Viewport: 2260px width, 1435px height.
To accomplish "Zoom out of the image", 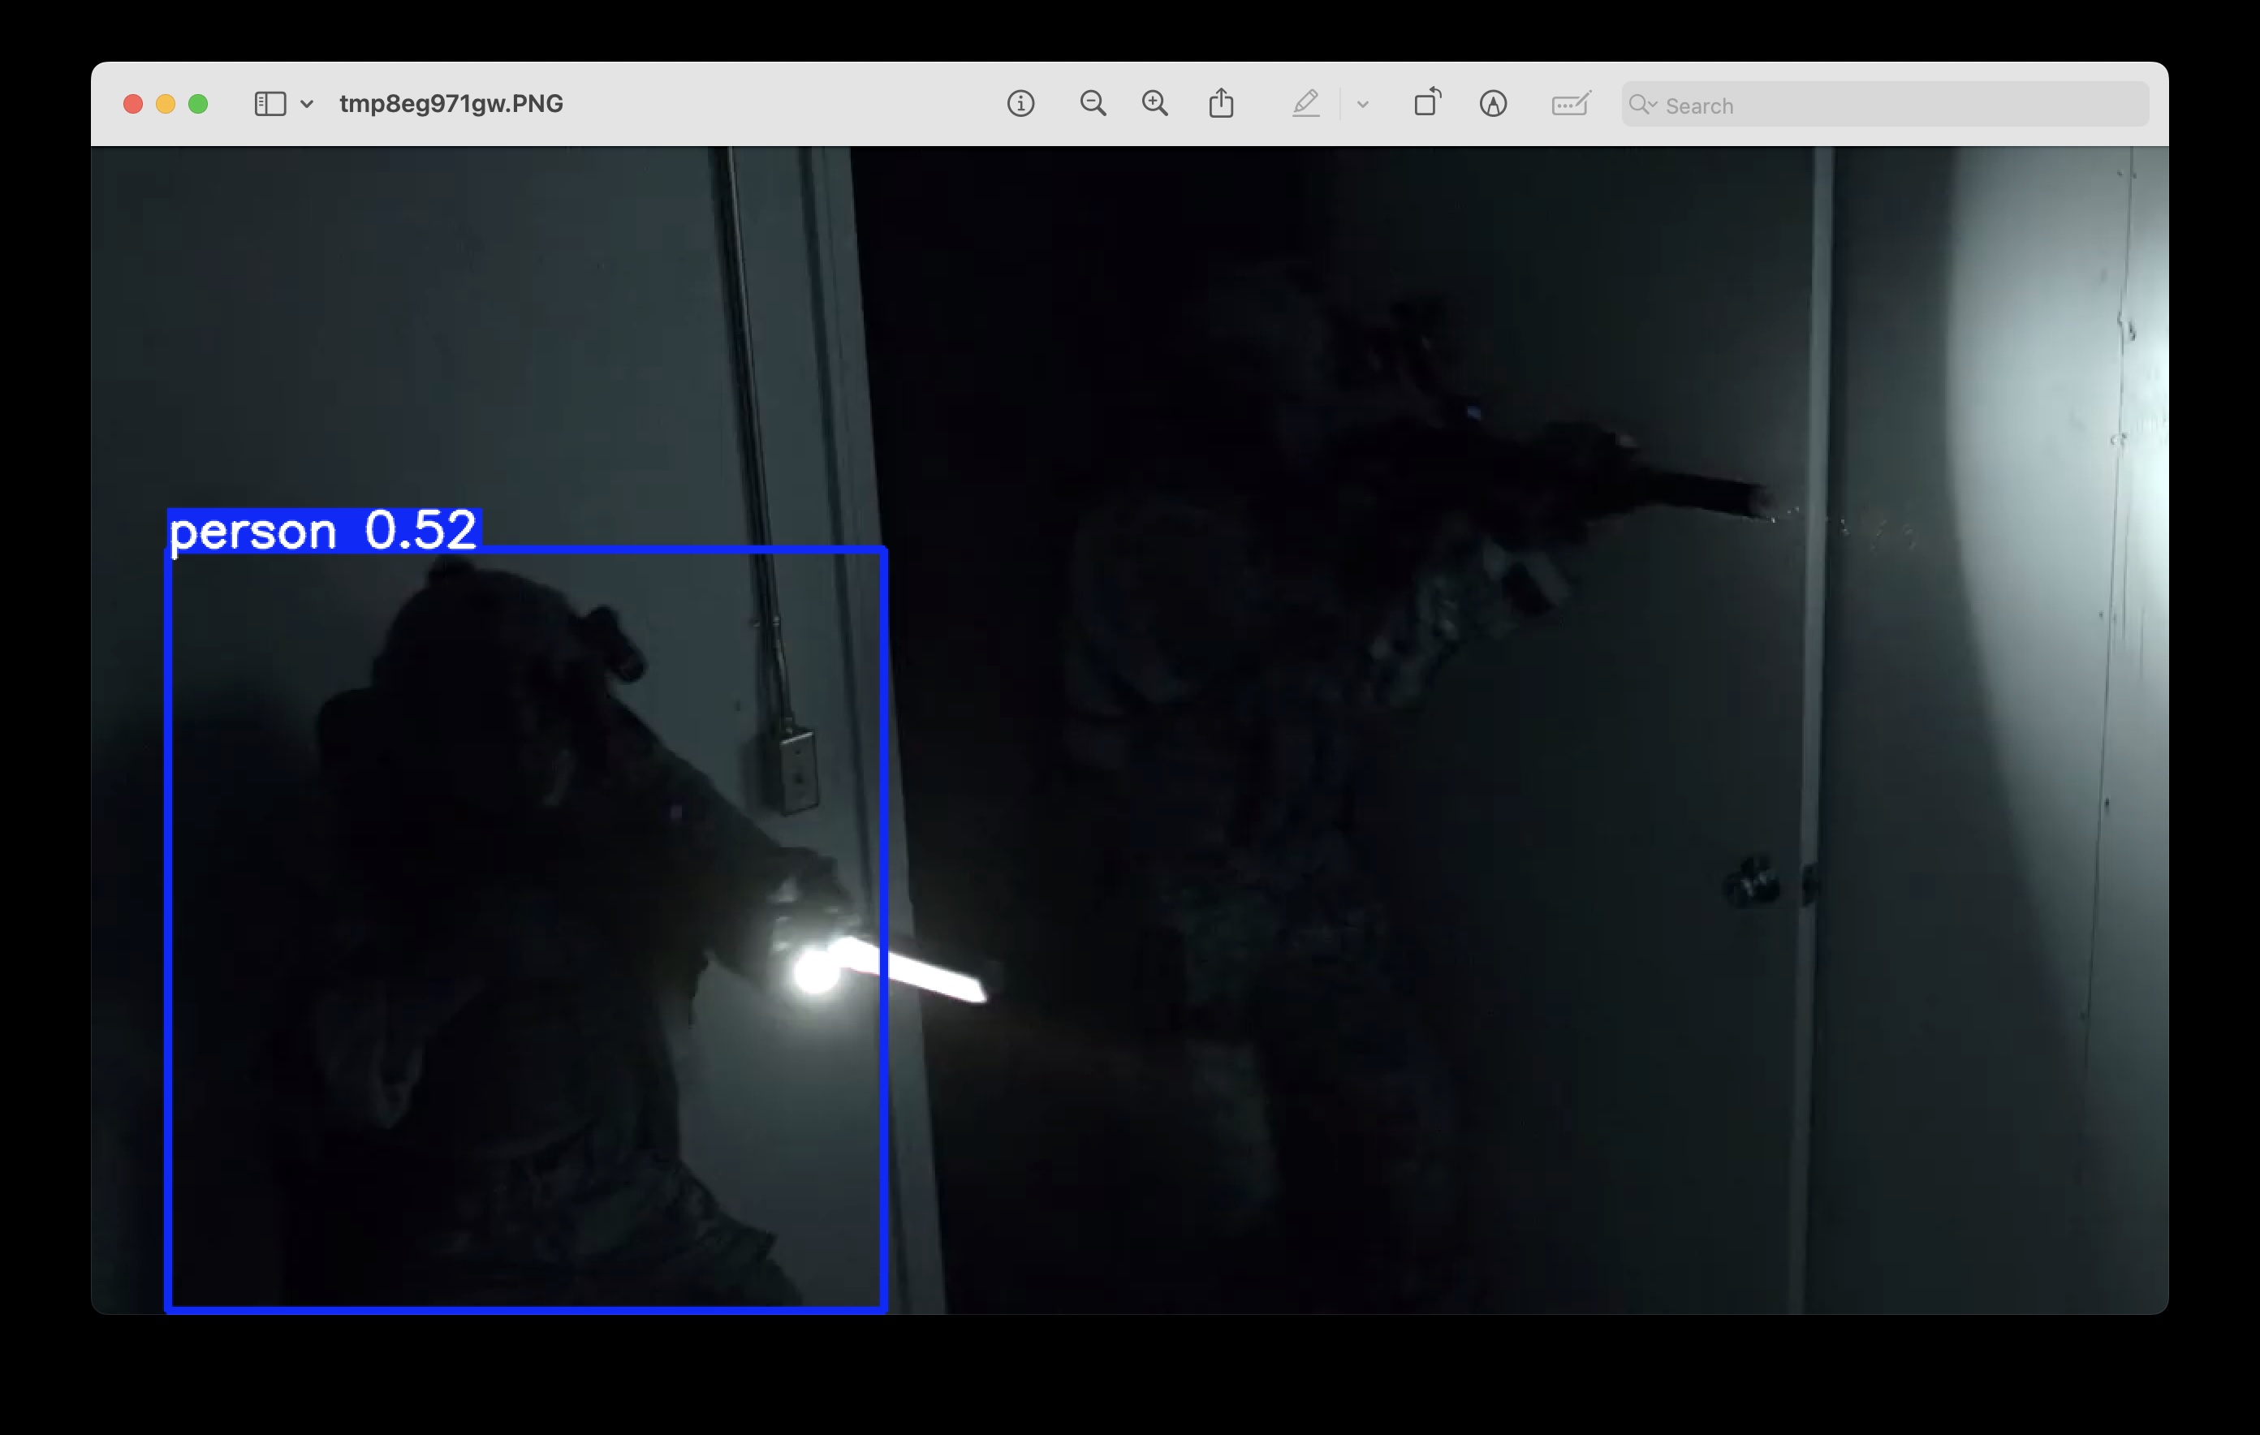I will tap(1093, 103).
